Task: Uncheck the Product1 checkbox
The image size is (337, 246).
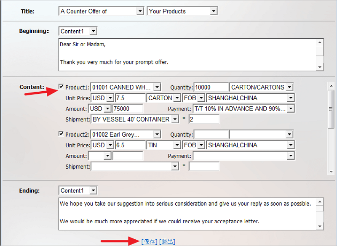Action: [x=61, y=87]
